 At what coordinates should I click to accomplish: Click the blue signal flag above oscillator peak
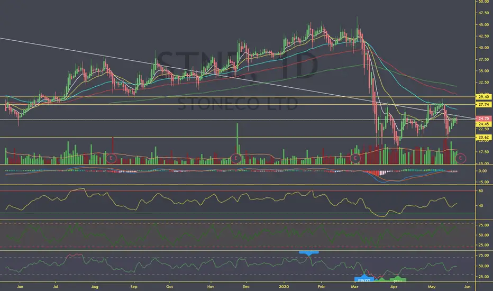(309, 252)
